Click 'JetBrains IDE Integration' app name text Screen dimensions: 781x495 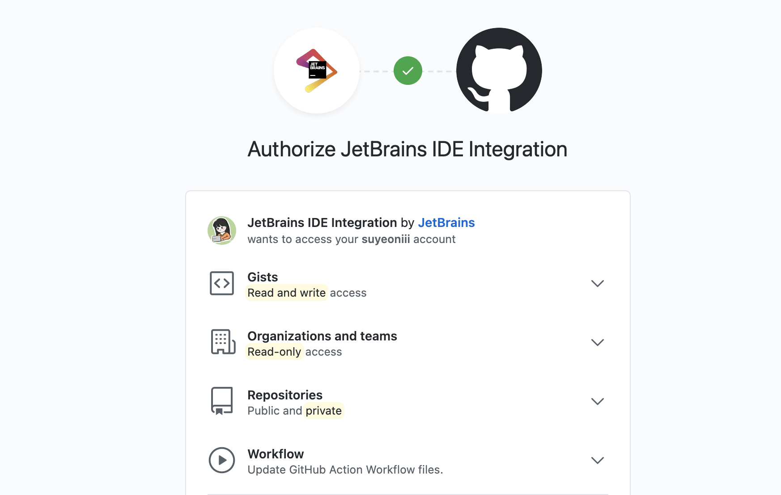[x=322, y=222]
